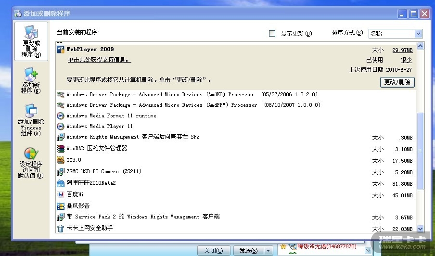Viewport: 435px width, 256px height.
Task: Open Set Program Access and Defaults icon
Action: 31,154
